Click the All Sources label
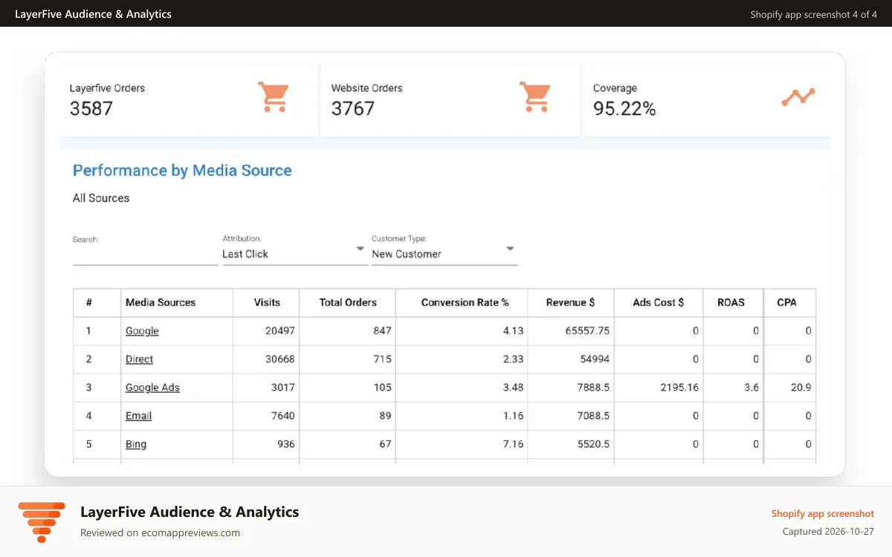Screen dimensions: 892x557 coord(101,198)
